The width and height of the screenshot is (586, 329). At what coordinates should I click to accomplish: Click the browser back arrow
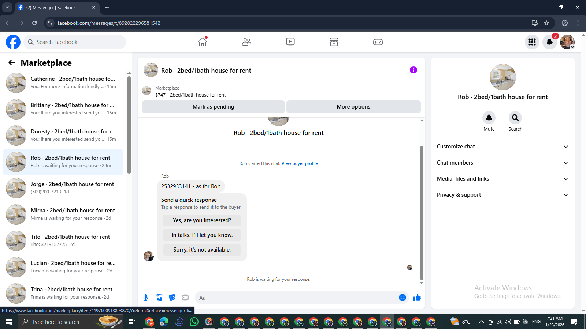(8, 23)
